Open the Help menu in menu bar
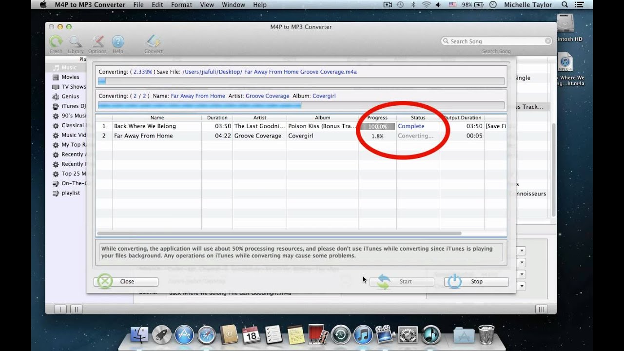 coord(260,5)
